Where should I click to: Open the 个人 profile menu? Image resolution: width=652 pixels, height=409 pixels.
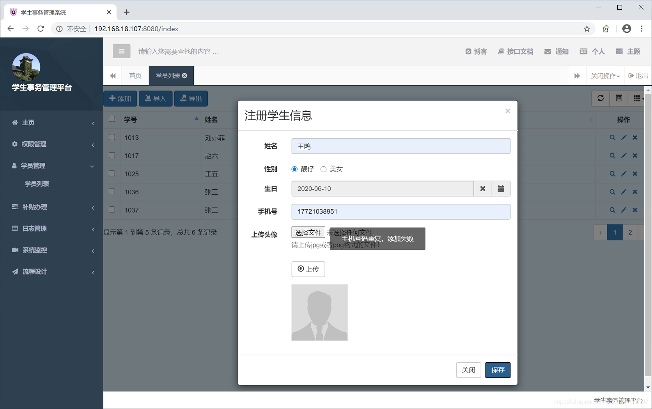(x=592, y=52)
